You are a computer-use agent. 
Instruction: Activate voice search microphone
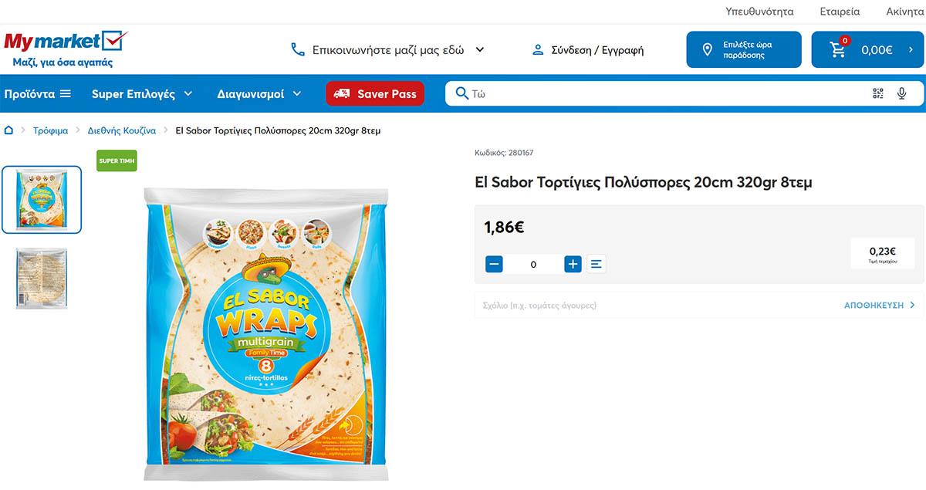point(901,93)
